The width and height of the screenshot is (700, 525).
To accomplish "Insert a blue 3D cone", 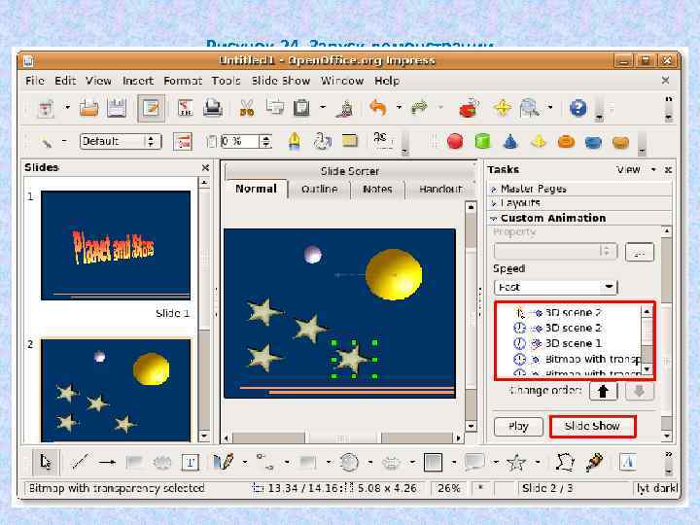I will click(510, 142).
